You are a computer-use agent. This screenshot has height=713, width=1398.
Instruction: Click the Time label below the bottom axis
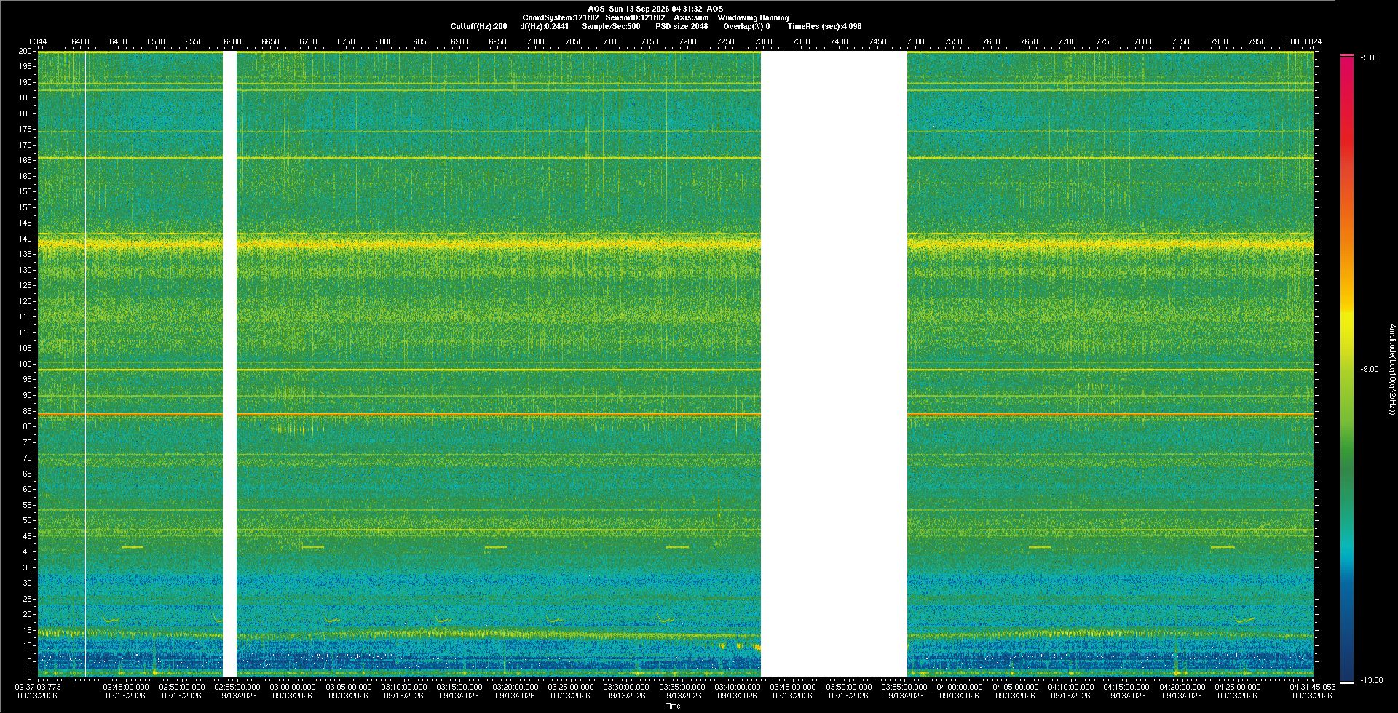673,706
